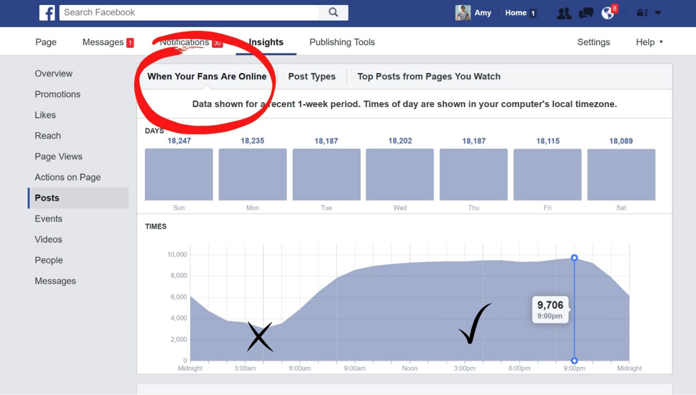Open Messages in the left sidebar

click(56, 281)
